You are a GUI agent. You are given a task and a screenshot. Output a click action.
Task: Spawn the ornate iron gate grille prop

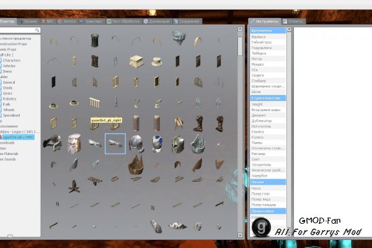click(198, 82)
